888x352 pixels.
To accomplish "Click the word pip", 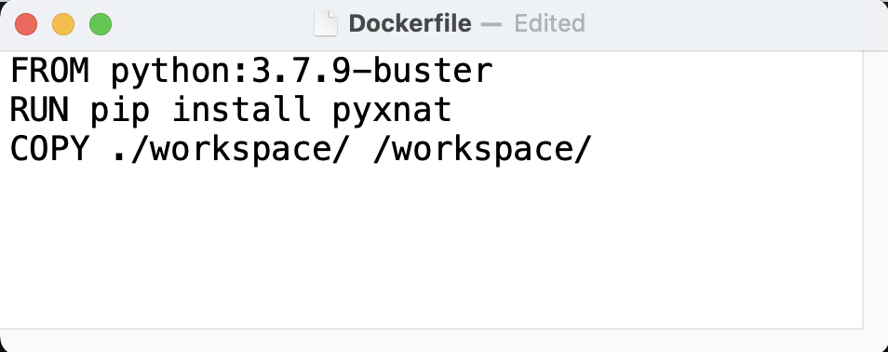I will [x=120, y=111].
